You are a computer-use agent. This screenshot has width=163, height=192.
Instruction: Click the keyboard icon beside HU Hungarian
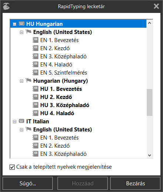tap(21, 24)
